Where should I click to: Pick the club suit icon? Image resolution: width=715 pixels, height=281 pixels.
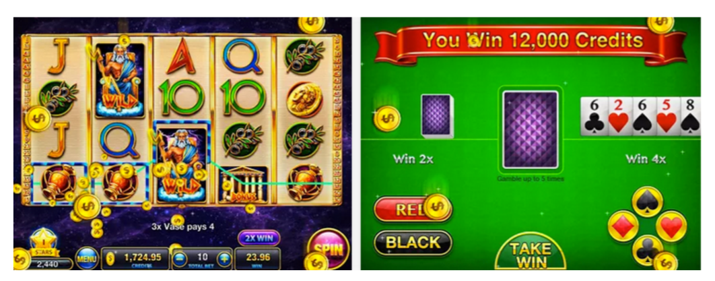(648, 249)
